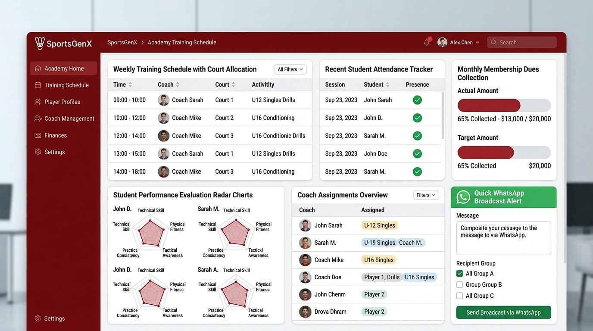Viewport: 593px width, 331px height.
Task: Open Player Profiles in sidebar
Action: 63,102
